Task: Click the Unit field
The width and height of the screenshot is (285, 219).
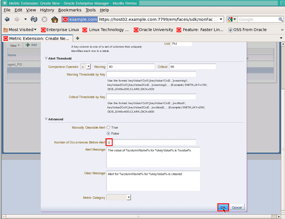Action: pos(181,44)
